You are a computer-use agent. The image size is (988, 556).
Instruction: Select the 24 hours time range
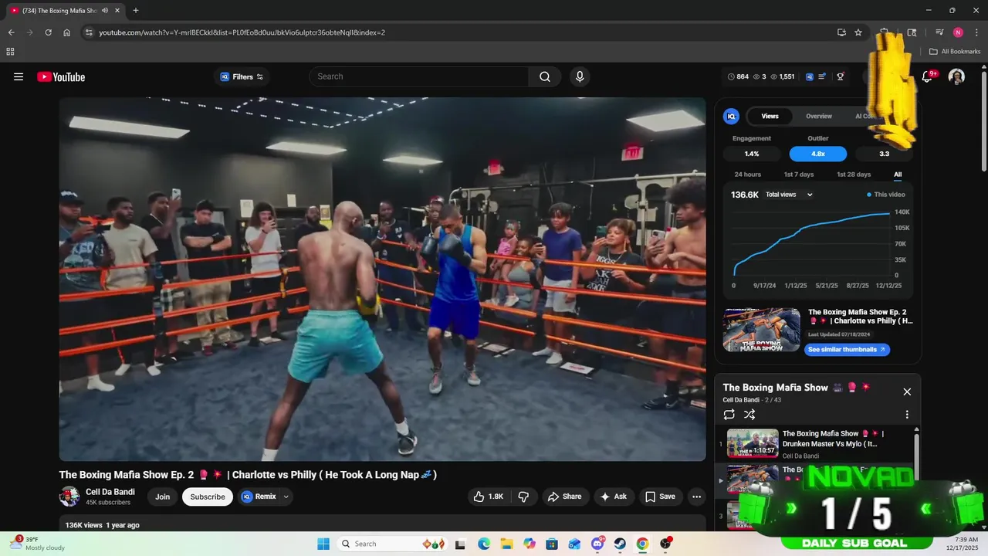point(748,175)
